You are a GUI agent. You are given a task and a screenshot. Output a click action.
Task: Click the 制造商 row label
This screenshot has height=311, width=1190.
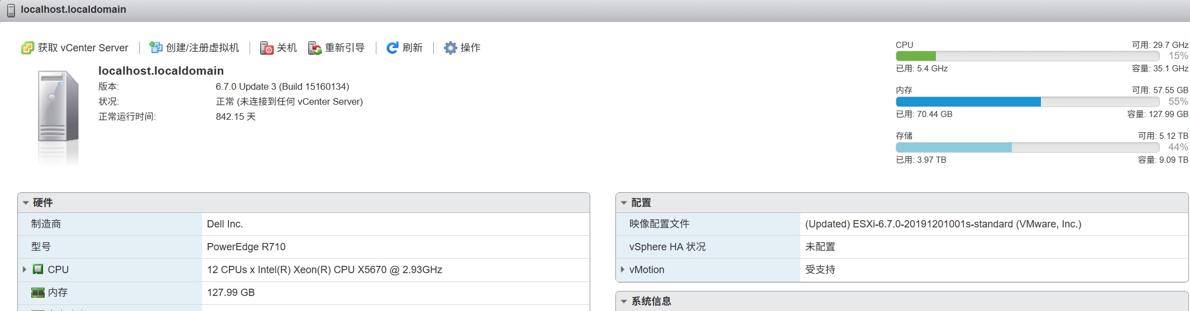(x=46, y=224)
